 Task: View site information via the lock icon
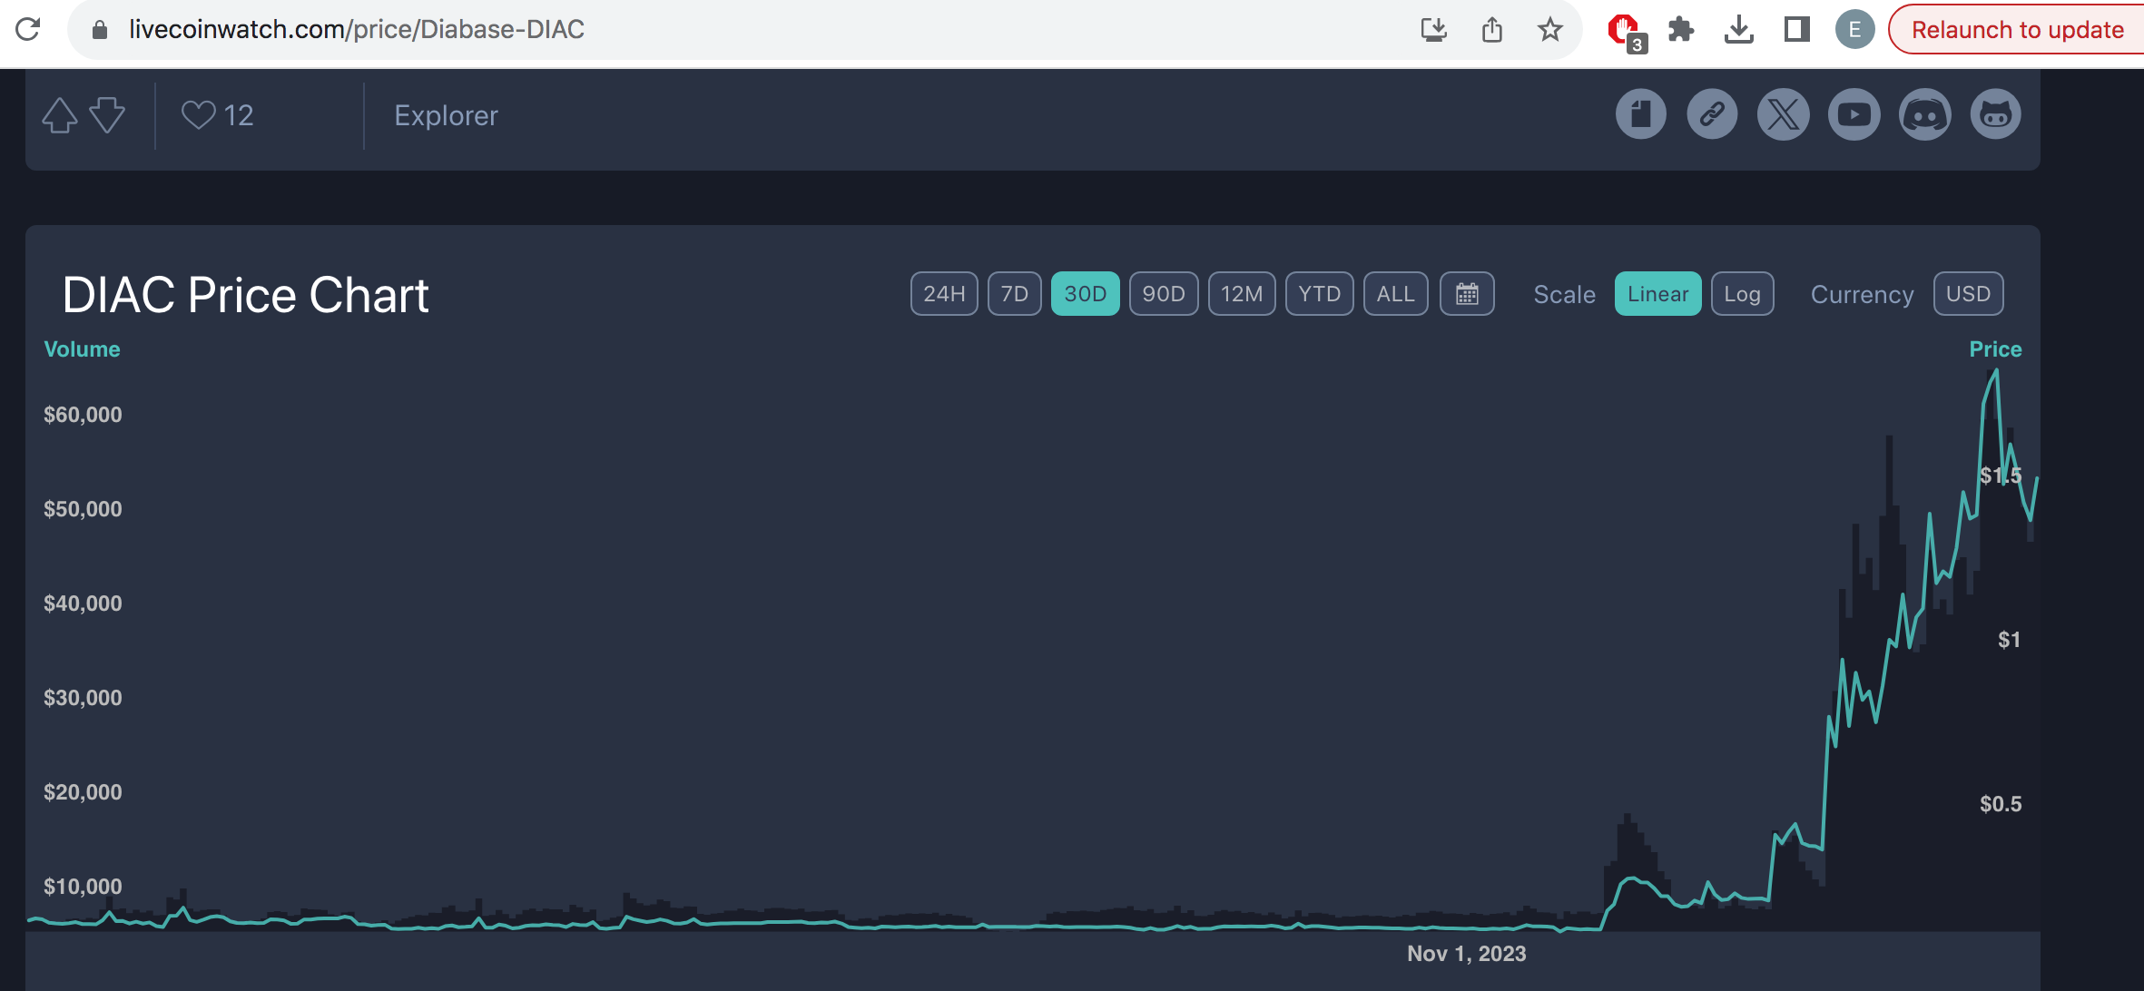pos(100,30)
